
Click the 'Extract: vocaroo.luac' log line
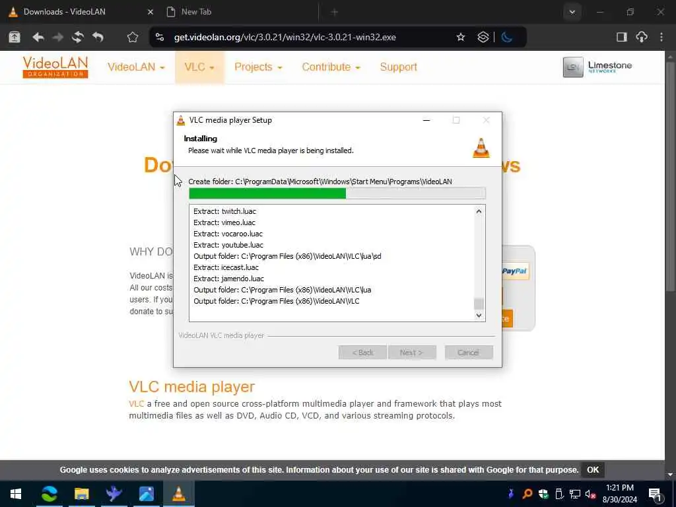pyautogui.click(x=228, y=234)
